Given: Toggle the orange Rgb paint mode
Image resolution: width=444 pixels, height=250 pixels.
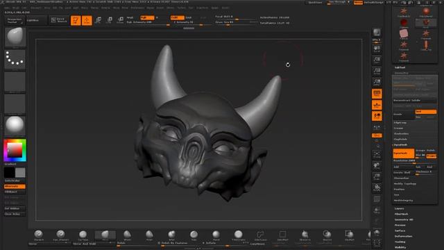Looking at the screenshot, I should (147, 17).
